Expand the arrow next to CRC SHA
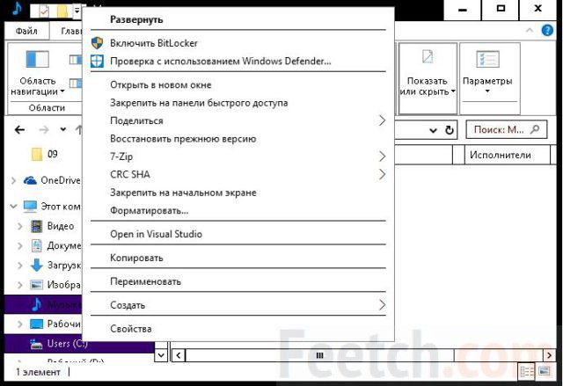563x386 pixels. tap(383, 174)
